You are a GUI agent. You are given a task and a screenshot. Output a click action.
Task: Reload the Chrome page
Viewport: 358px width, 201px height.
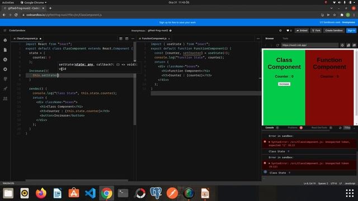click(16, 15)
